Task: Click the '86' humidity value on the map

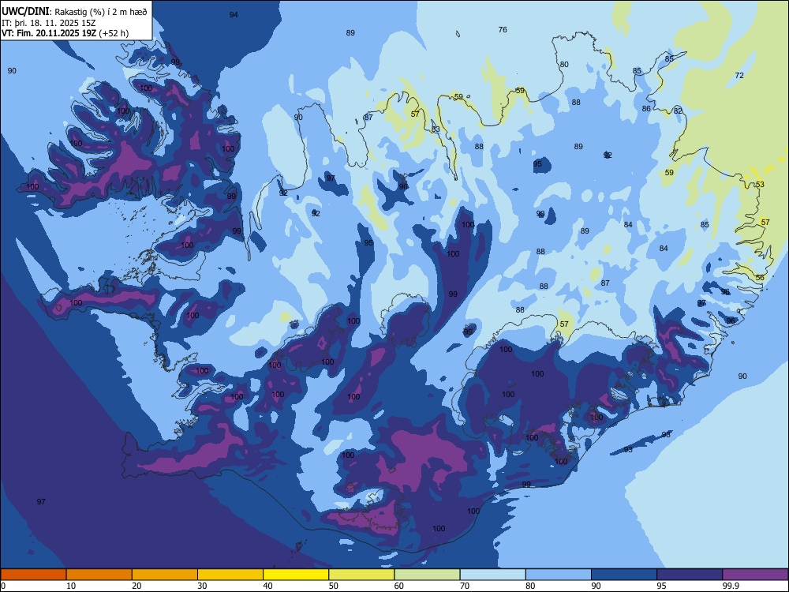Action: click(x=647, y=108)
